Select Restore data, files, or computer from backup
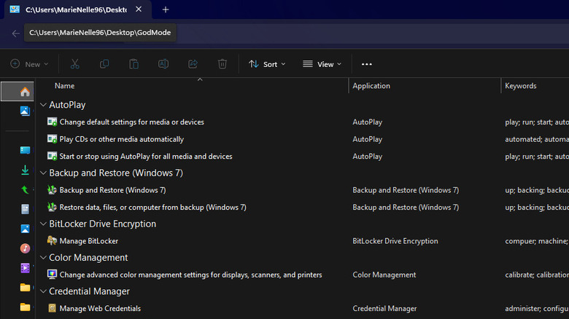 click(152, 208)
